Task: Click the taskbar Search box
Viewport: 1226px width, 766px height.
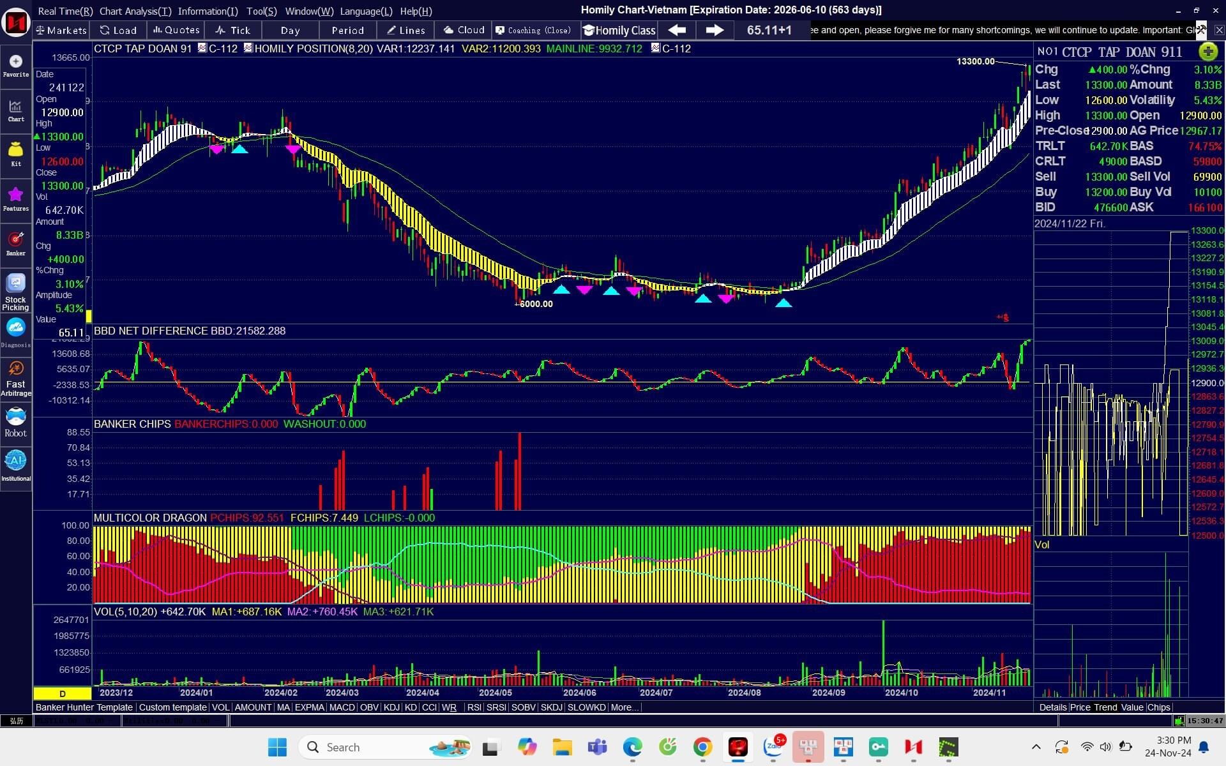Action: tap(385, 747)
